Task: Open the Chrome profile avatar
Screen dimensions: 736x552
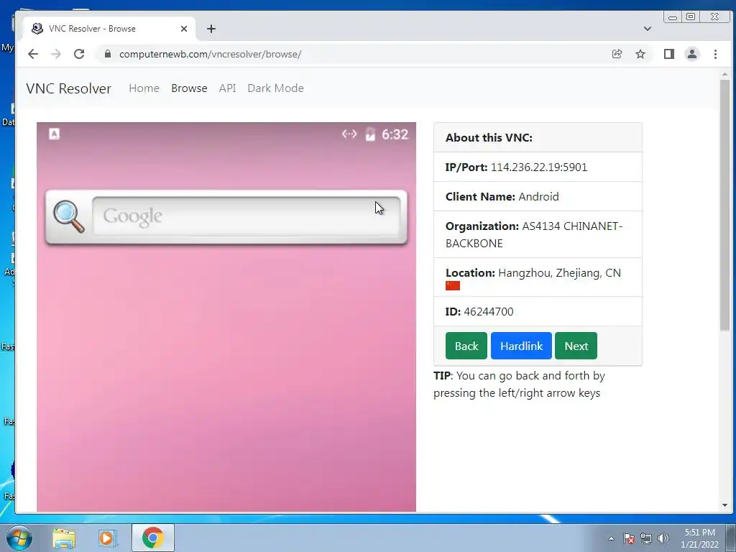Action: [x=692, y=54]
